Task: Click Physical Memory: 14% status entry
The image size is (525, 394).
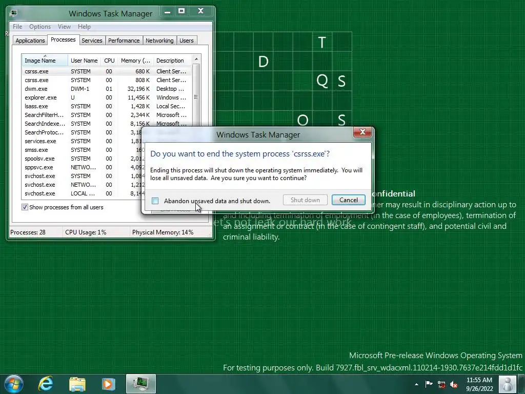Action: (163, 232)
